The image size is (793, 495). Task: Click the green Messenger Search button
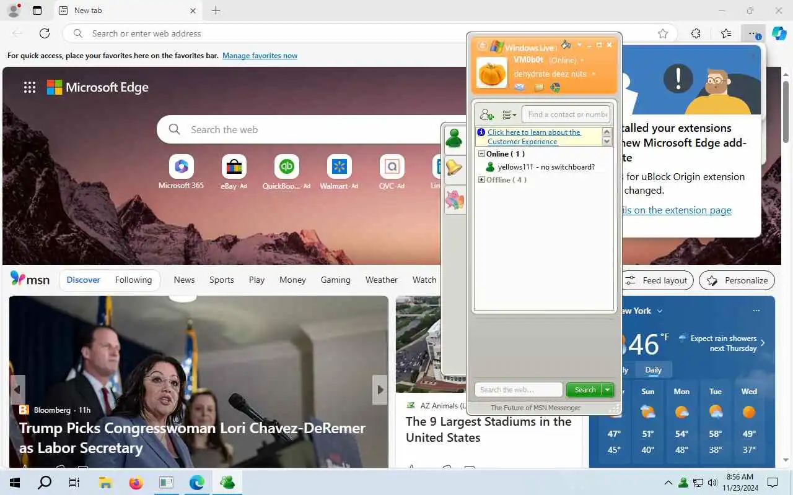(x=584, y=390)
